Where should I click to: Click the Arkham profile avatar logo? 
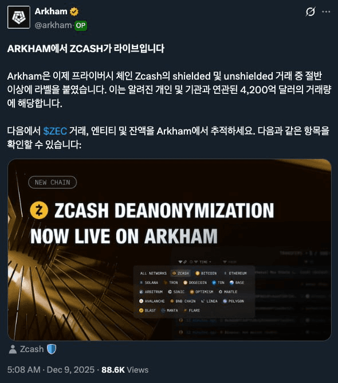tap(19, 17)
